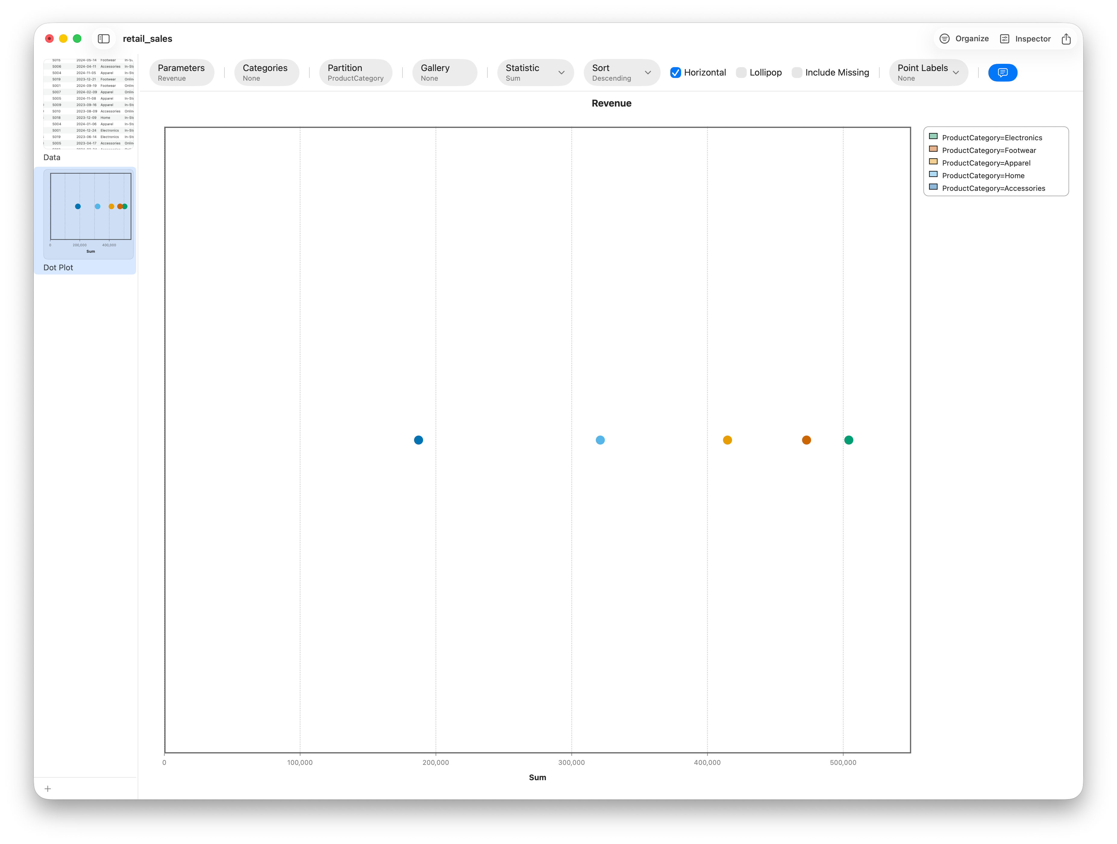Open the Gallery None selector
Screen dimensions: 1117x844
click(444, 73)
